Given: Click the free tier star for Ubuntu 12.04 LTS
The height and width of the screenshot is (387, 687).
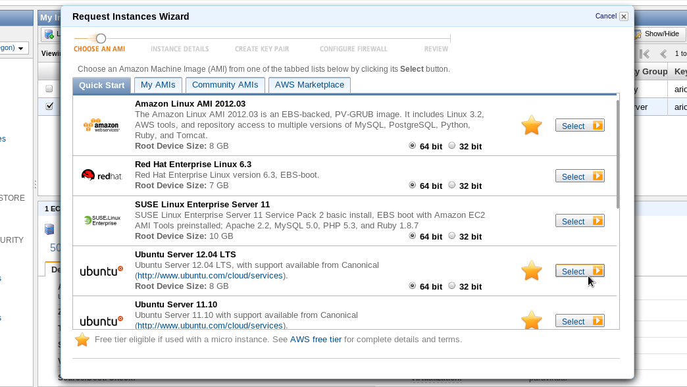Looking at the screenshot, I should [x=532, y=271].
